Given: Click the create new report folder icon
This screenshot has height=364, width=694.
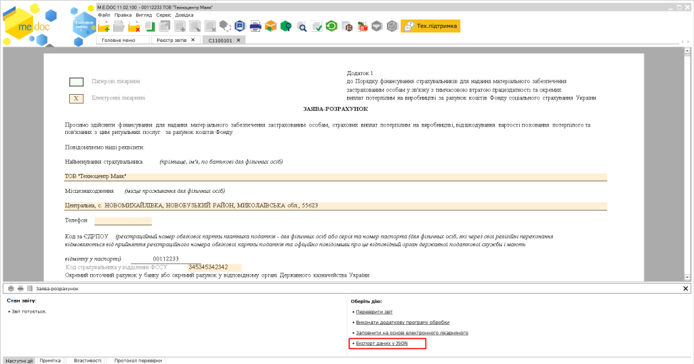Looking at the screenshot, I should click(104, 26).
